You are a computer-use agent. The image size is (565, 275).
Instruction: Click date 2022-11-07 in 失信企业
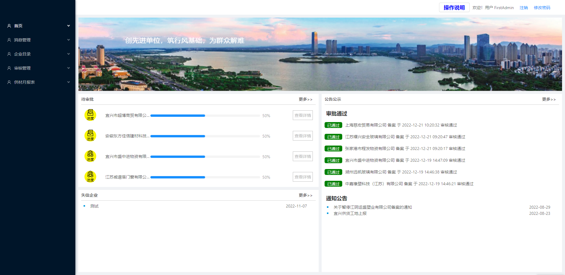(x=296, y=206)
